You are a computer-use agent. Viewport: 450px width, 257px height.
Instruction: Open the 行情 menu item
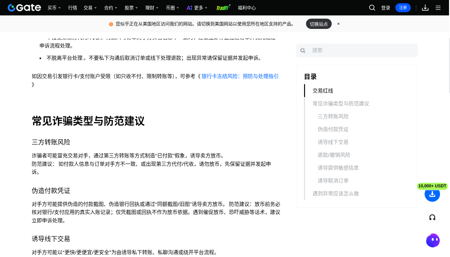73,8
